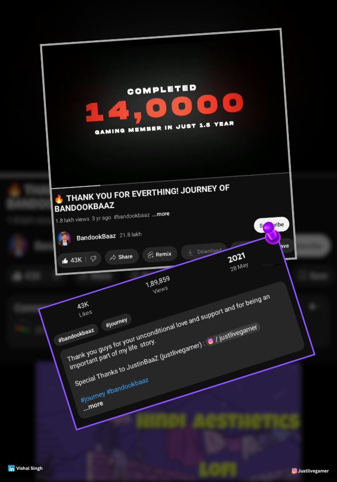Screen dimensions: 337x482
Task: Select the #journey tag chip
Action: tap(116, 323)
